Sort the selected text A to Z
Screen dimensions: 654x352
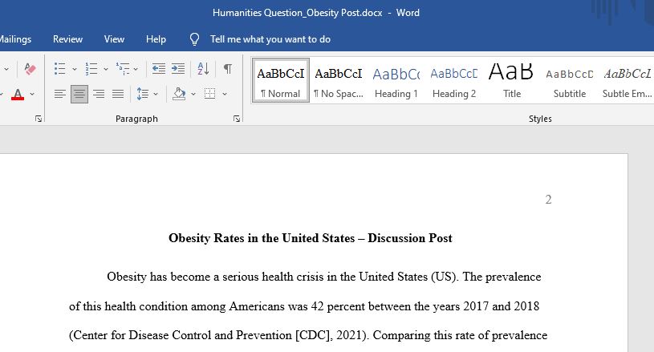click(x=203, y=69)
